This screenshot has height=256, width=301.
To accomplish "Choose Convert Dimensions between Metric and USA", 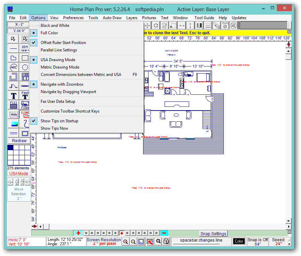I will tap(81, 75).
